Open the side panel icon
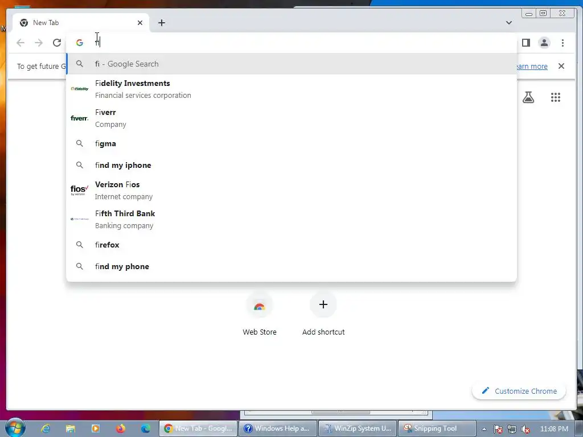The image size is (583, 437). tap(525, 43)
